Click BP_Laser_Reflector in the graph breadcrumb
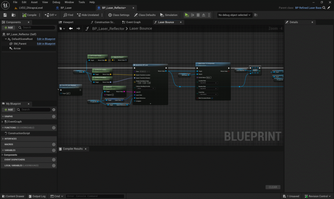The width and height of the screenshot is (334, 199). pyautogui.click(x=108, y=29)
